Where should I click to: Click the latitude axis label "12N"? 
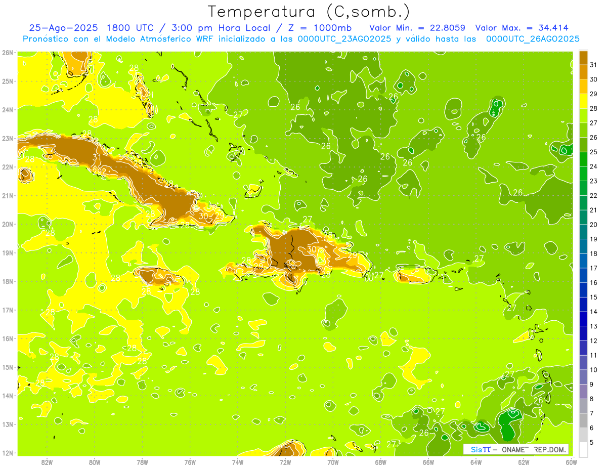tap(8, 453)
